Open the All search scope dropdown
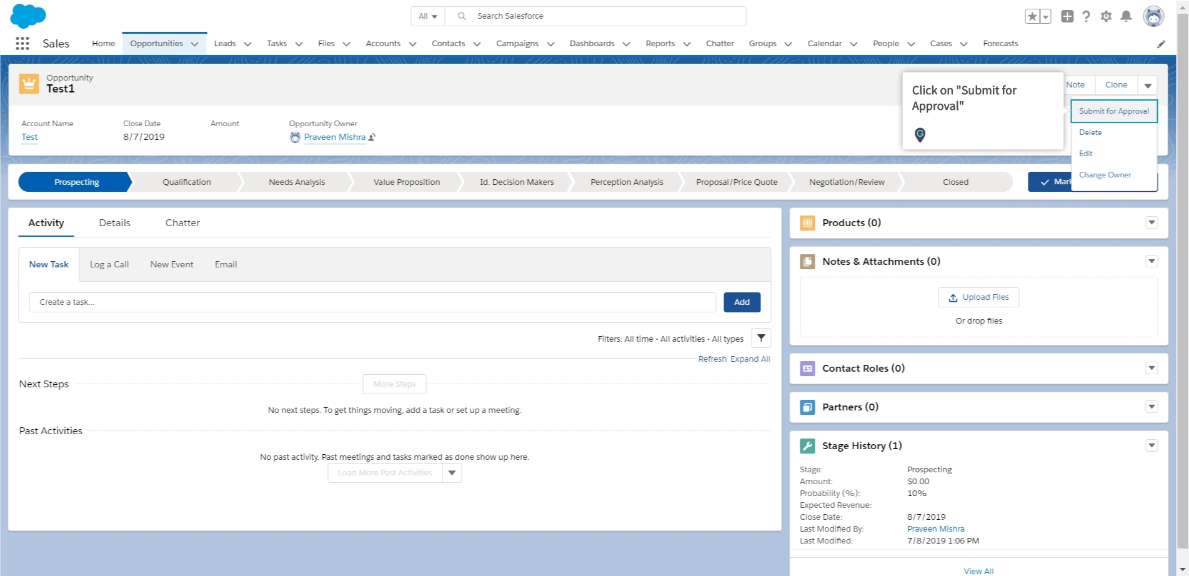 tap(428, 16)
